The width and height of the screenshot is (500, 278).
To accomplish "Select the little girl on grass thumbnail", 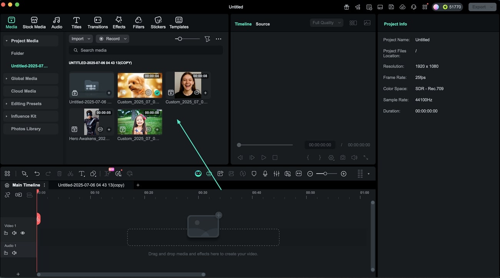I will point(140,122).
